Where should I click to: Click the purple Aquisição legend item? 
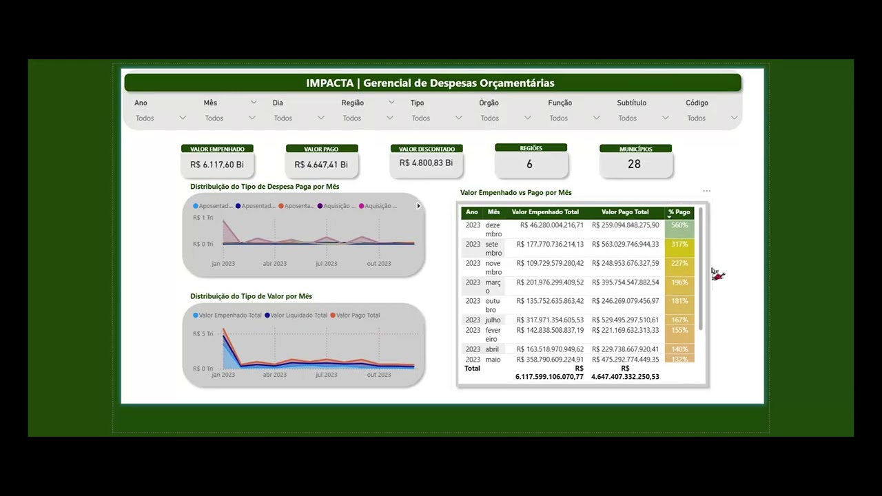[x=337, y=206]
